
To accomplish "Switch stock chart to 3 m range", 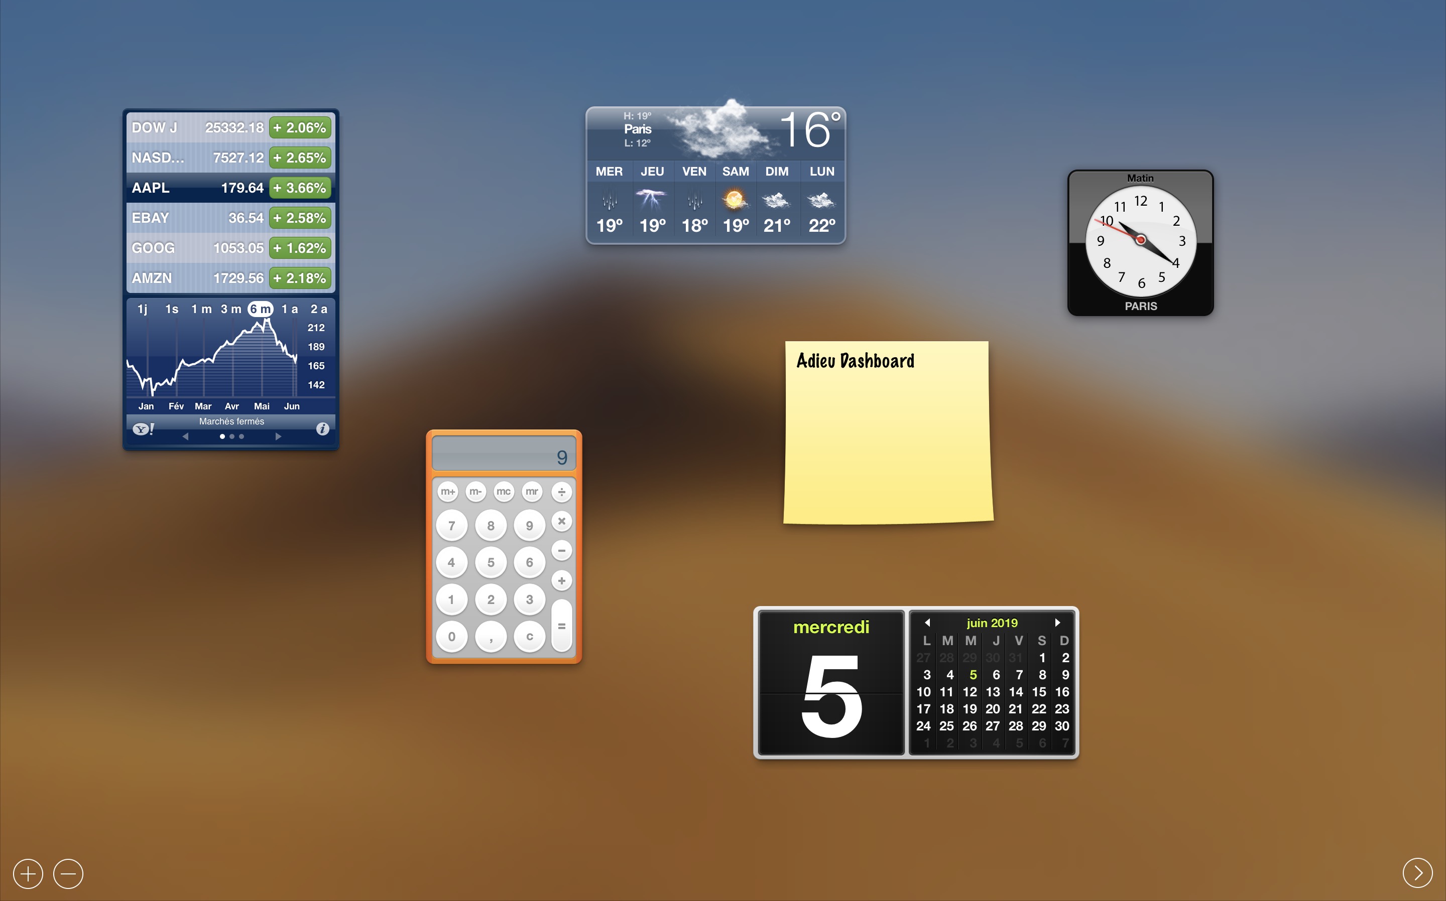I will [x=231, y=309].
